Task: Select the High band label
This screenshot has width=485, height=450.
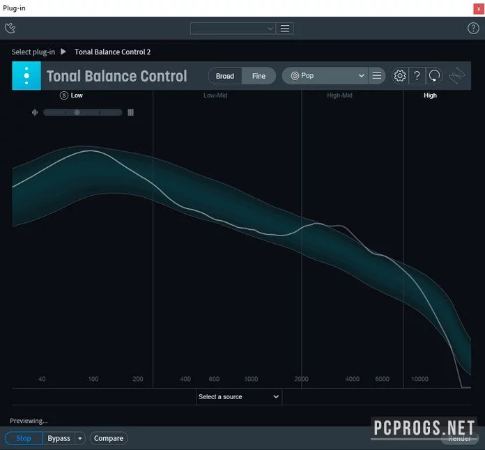Action: (430, 95)
